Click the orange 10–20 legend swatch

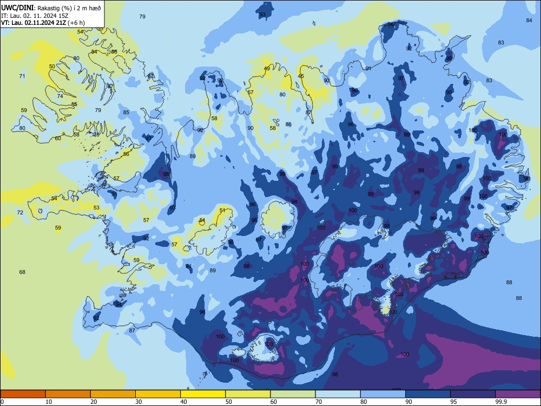68,394
